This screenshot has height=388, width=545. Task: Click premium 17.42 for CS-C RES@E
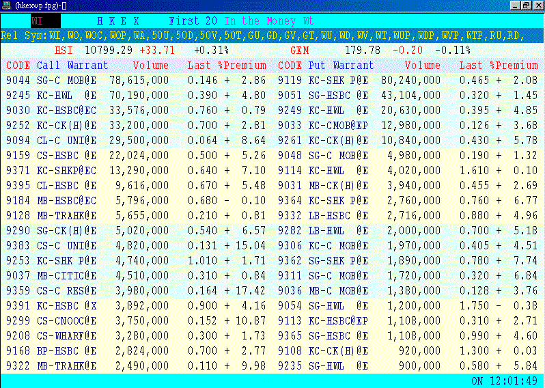click(x=251, y=290)
